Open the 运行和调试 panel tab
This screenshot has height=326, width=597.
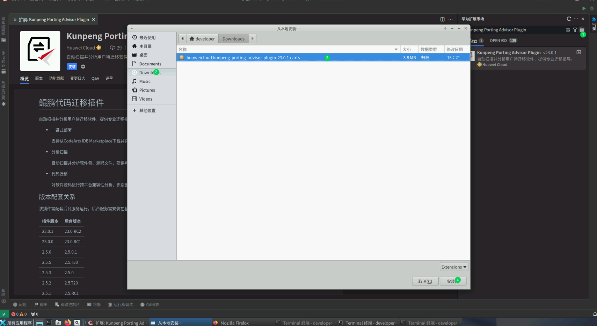tap(120, 305)
